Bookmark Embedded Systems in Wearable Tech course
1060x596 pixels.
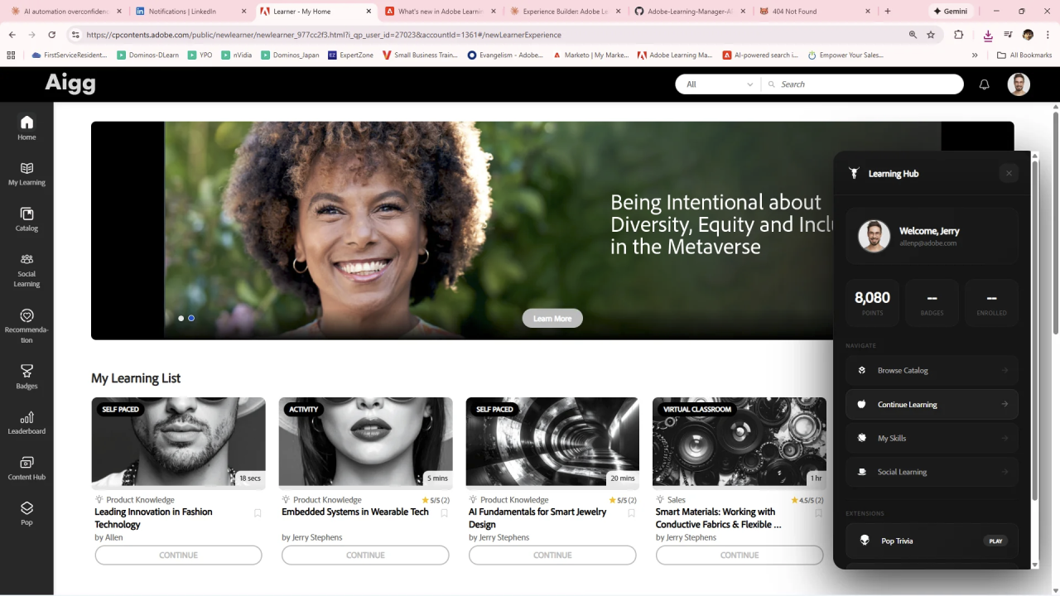pyautogui.click(x=445, y=513)
